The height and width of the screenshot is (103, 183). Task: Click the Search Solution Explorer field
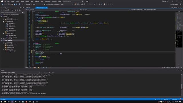11,13
